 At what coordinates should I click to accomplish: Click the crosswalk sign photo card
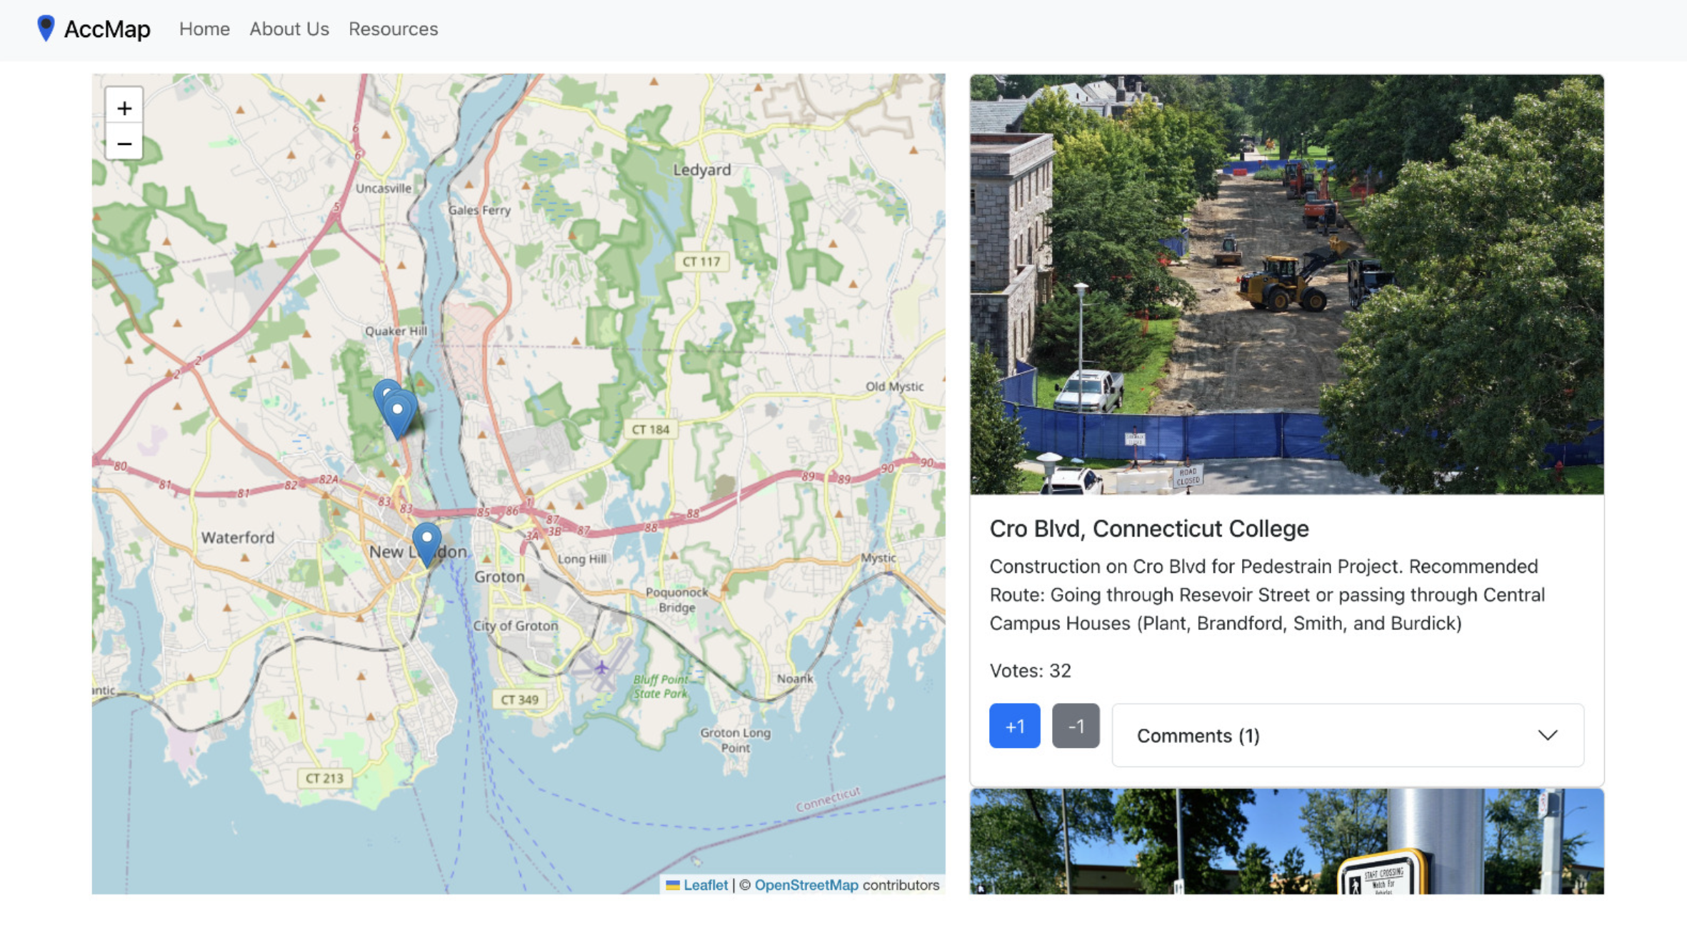pyautogui.click(x=1286, y=842)
